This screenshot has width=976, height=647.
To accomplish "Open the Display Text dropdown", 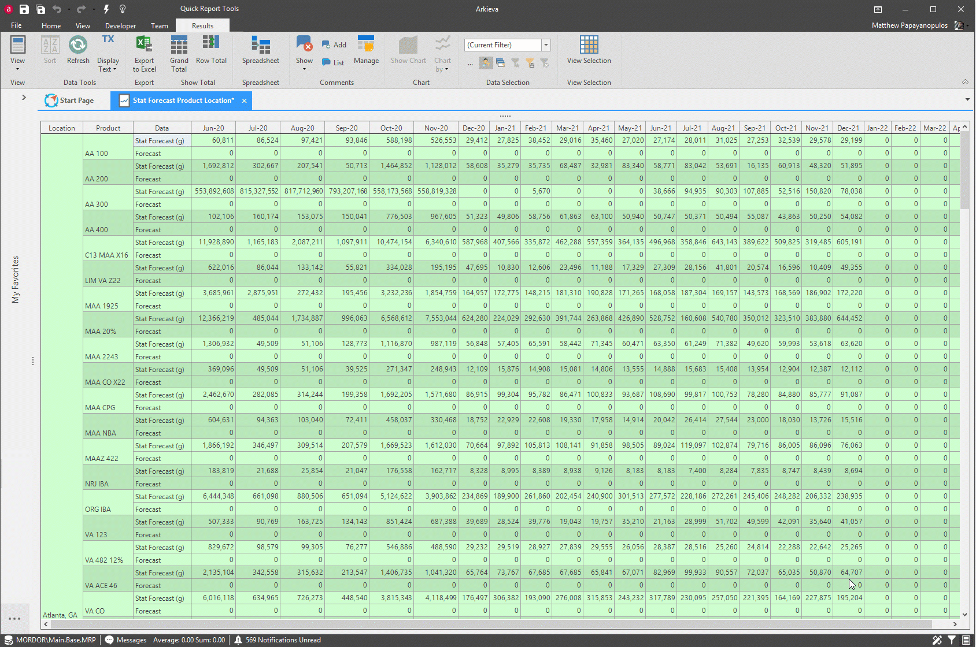I will click(x=108, y=54).
